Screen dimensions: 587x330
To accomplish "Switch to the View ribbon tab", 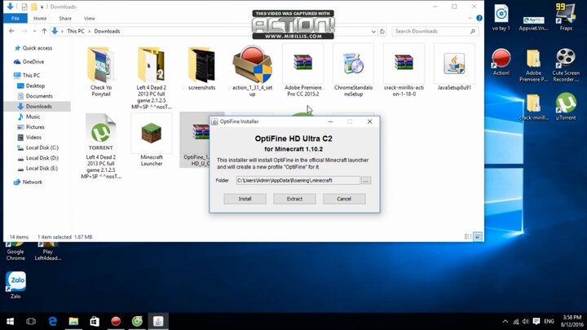I will [89, 18].
